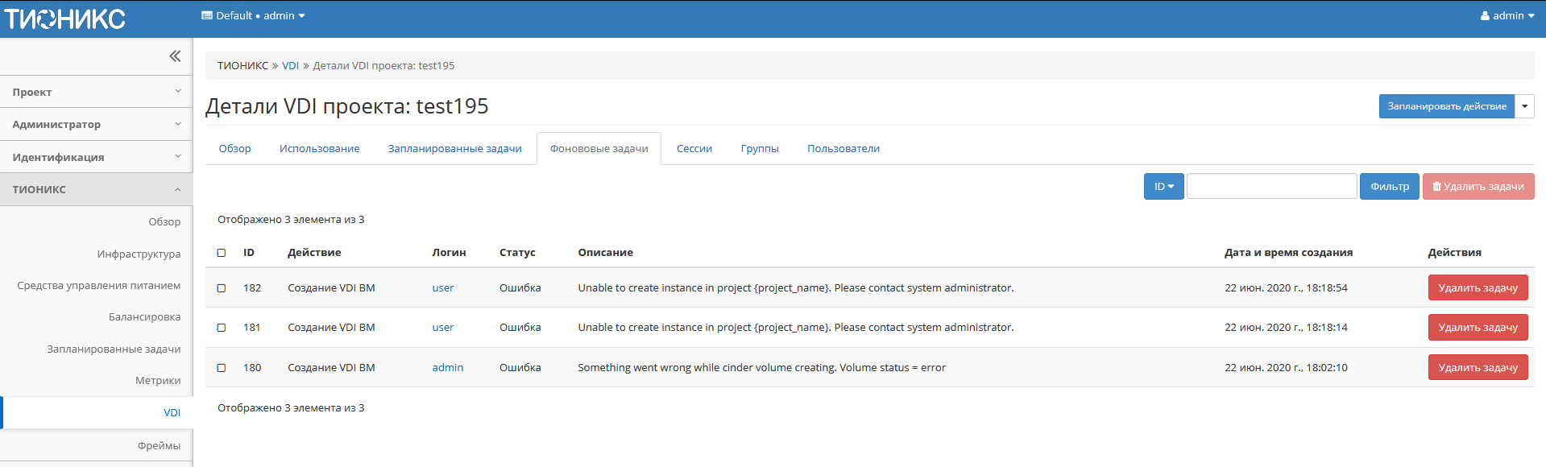Collapse the ТИОНИКС sidebar section
Screen dimensions: 1546x467
point(96,190)
